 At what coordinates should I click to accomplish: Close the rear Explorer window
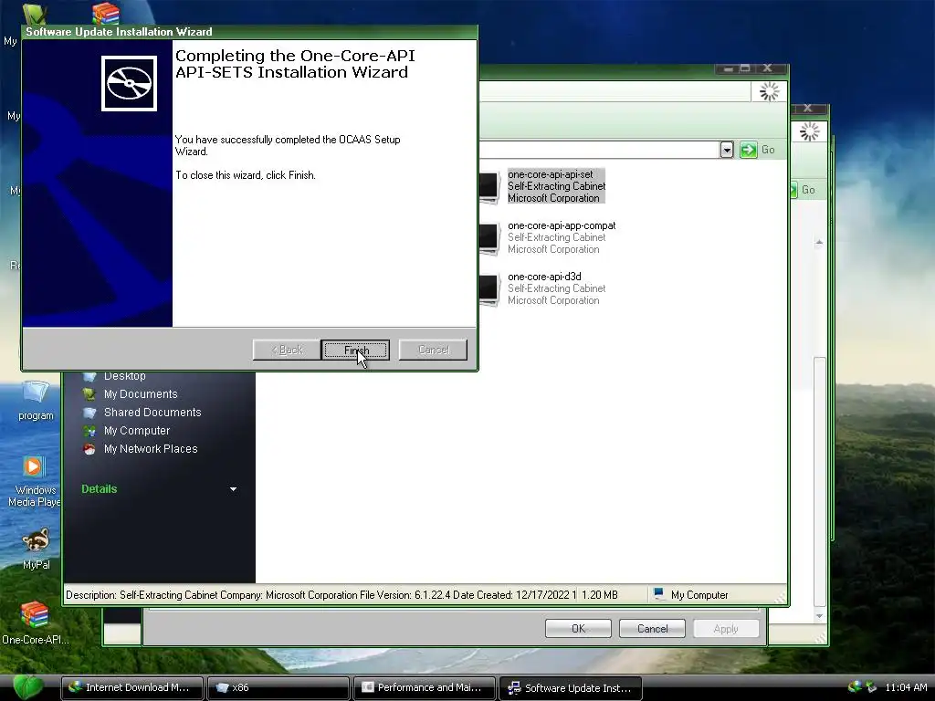(807, 108)
